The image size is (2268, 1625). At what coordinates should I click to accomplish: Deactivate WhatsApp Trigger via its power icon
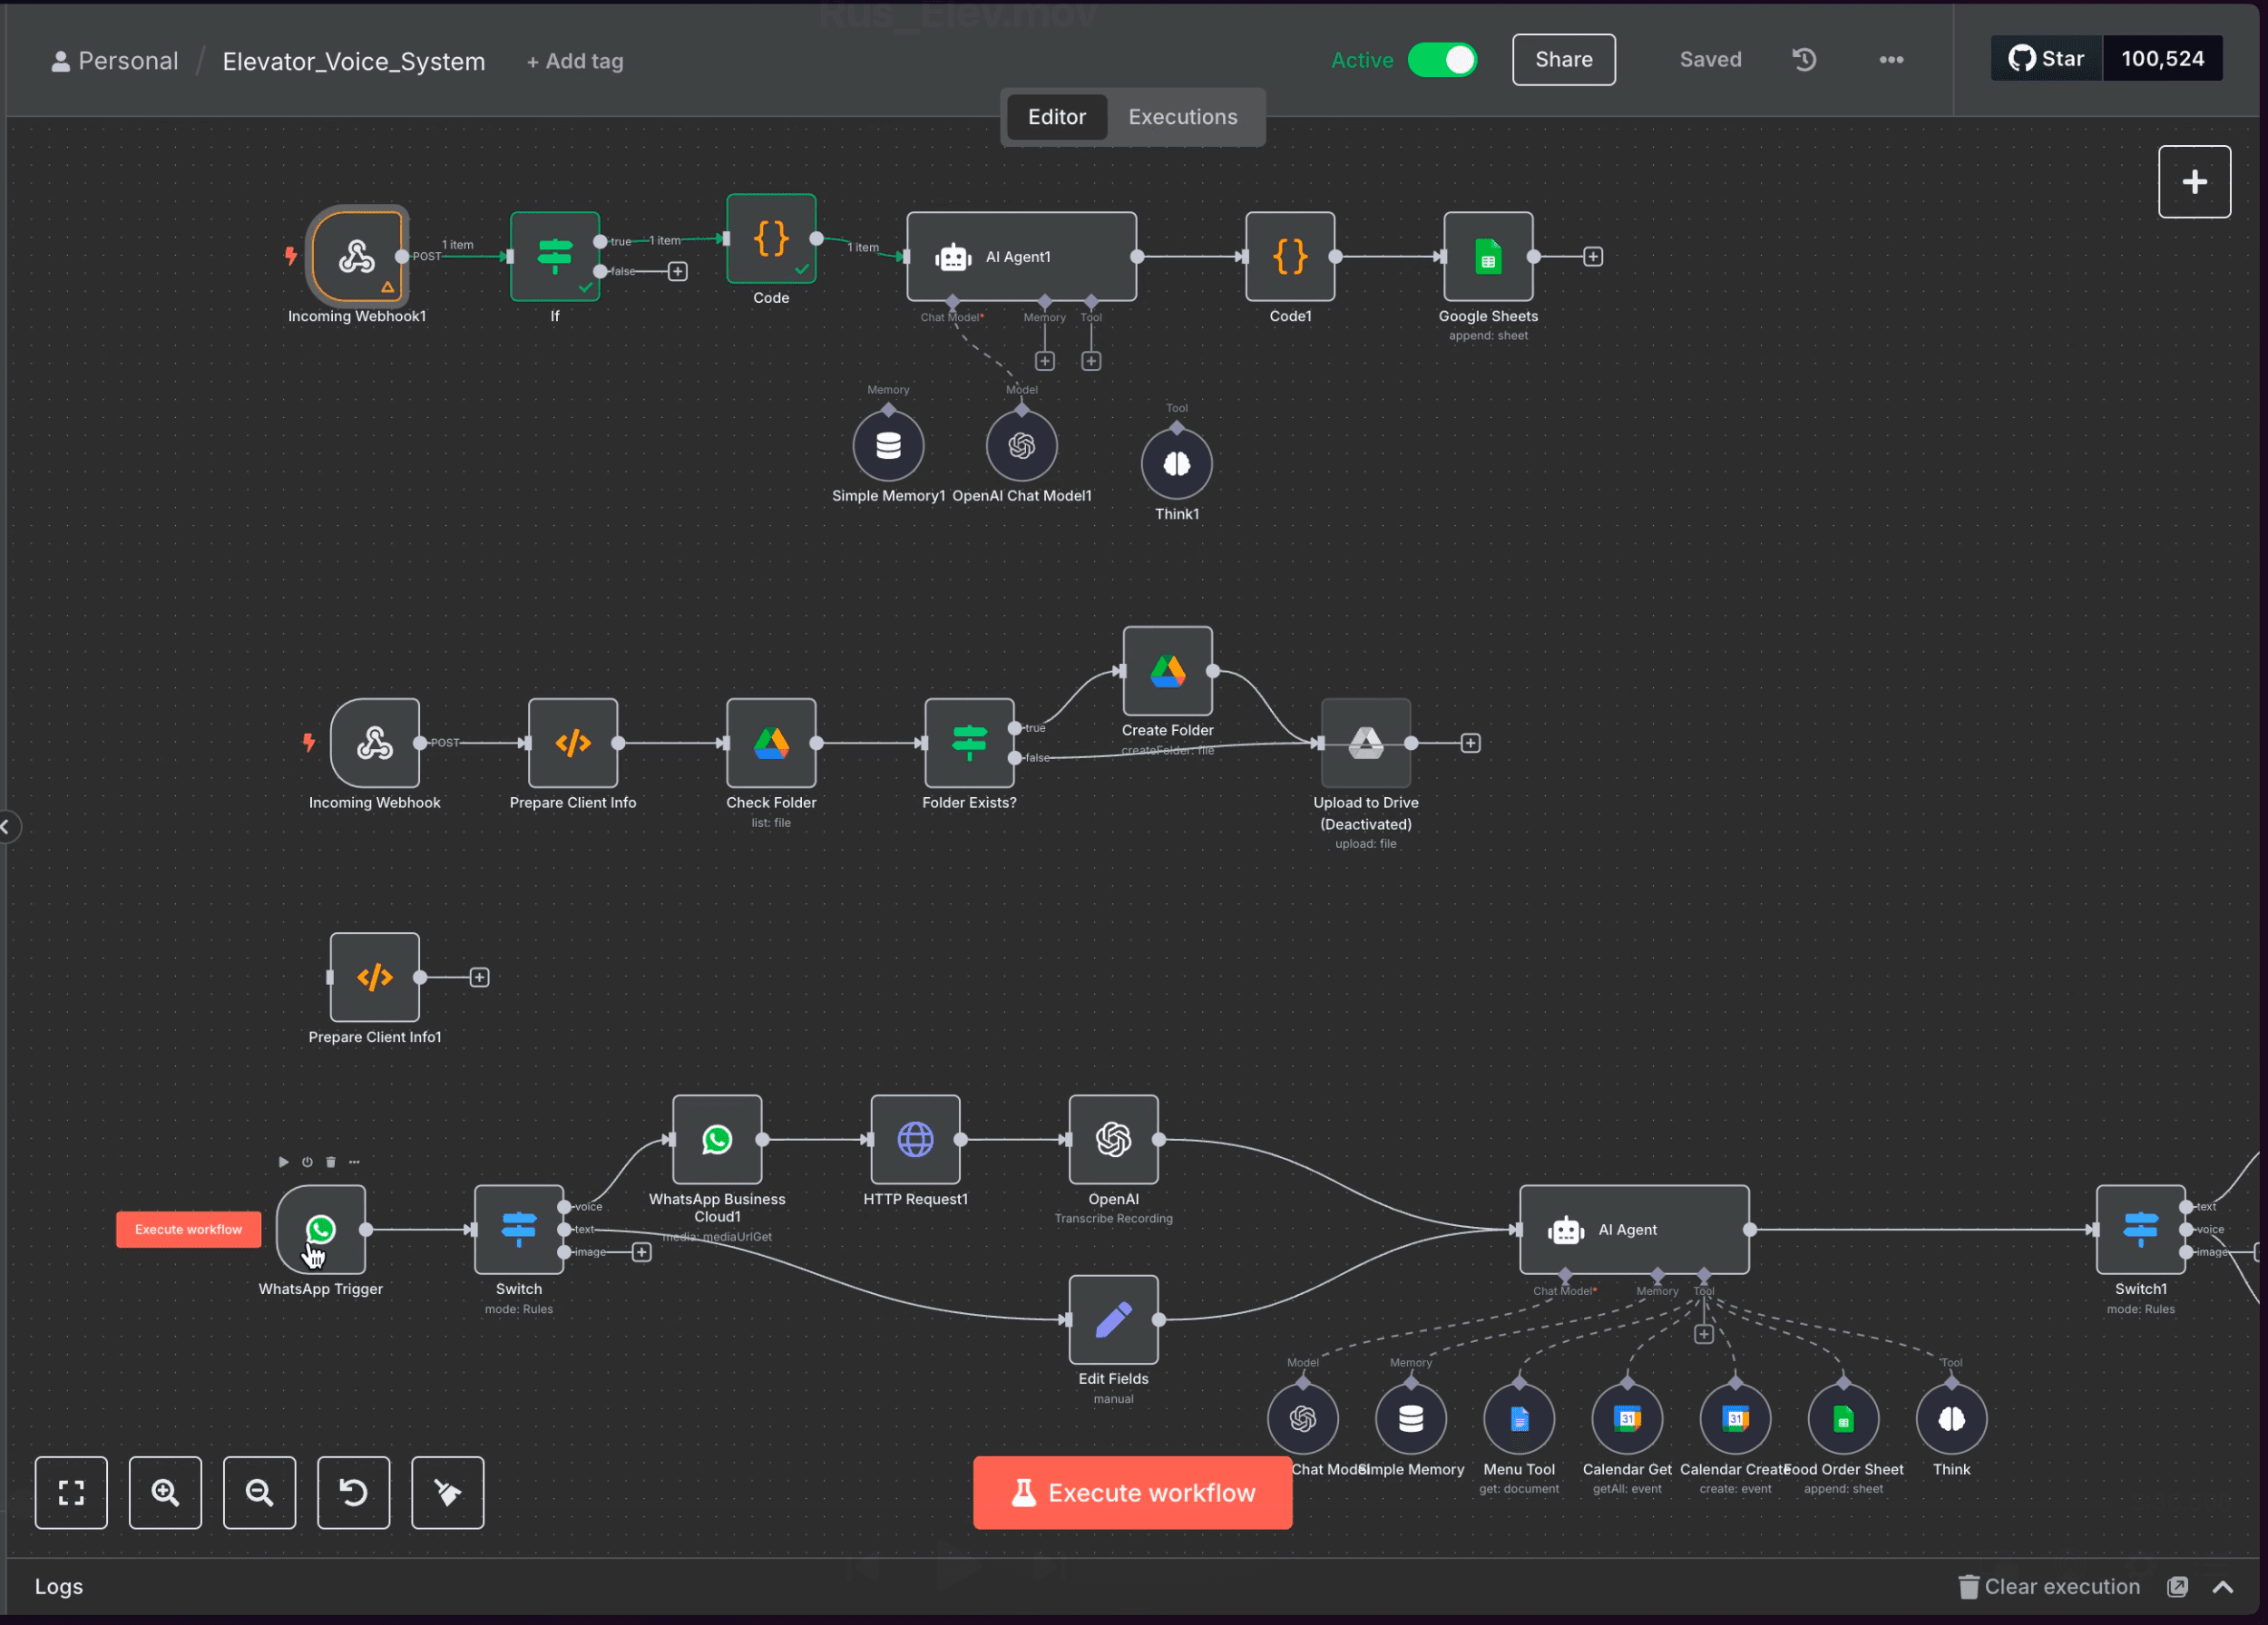(x=307, y=1162)
